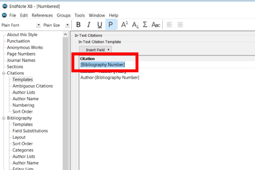The image size is (255, 170).
Task: Toggle Plain text formatting button
Action: click(x=110, y=25)
